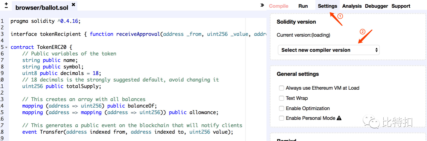The height and width of the screenshot is (141, 427).
Task: Open the Debugger tab
Action: (x=376, y=6)
